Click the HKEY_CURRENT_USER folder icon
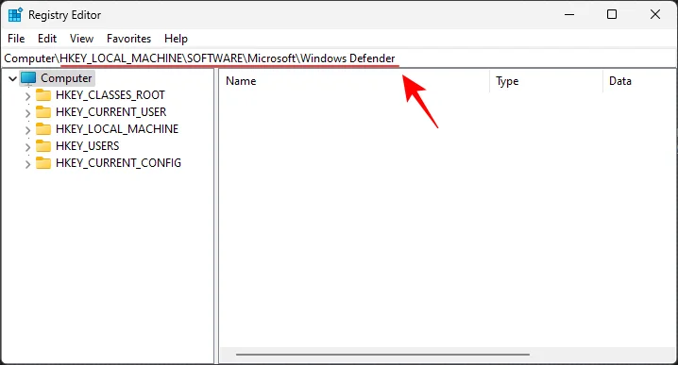678x365 pixels. [x=43, y=112]
